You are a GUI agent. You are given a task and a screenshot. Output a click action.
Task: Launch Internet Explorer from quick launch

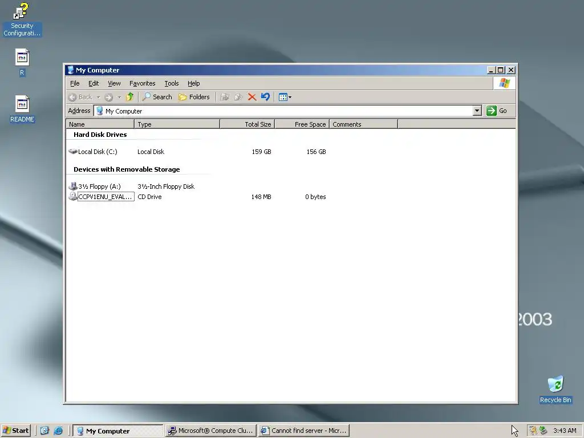[59, 431]
